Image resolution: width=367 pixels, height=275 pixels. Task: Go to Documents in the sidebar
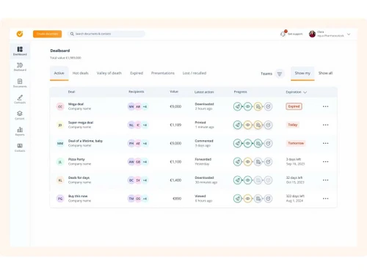tap(20, 83)
